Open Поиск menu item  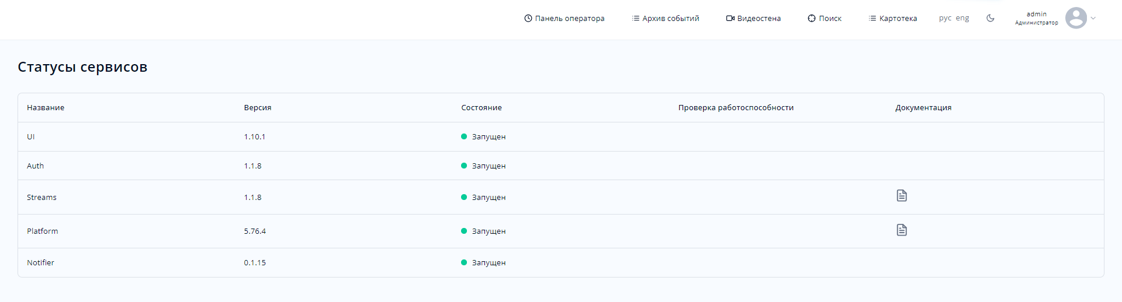[x=825, y=19]
